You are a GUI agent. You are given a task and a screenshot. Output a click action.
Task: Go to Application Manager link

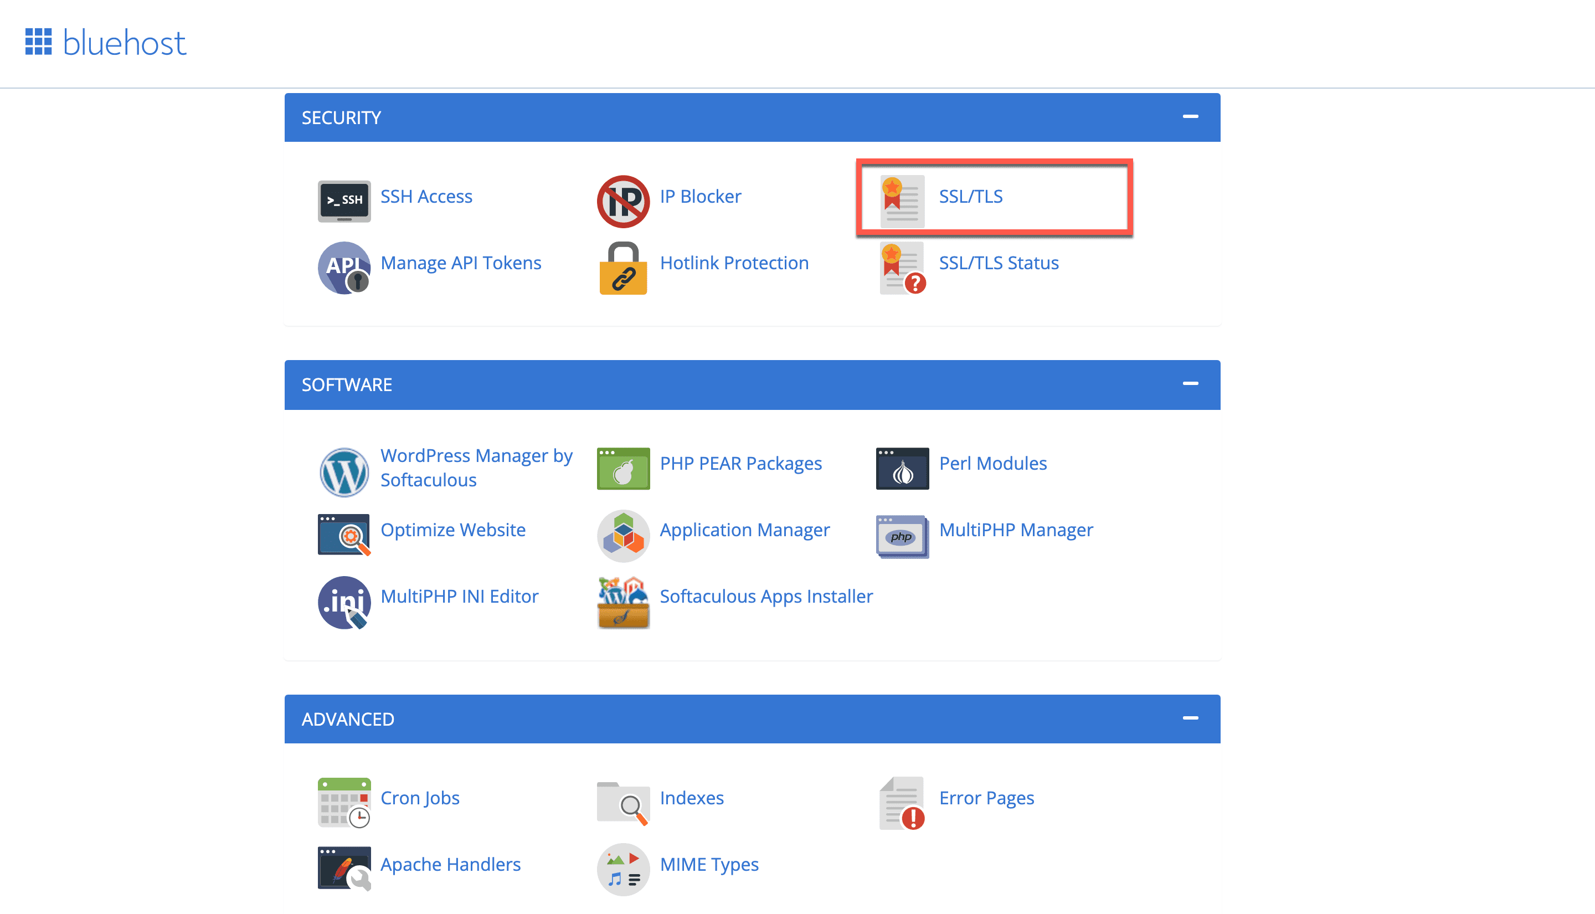[744, 530]
